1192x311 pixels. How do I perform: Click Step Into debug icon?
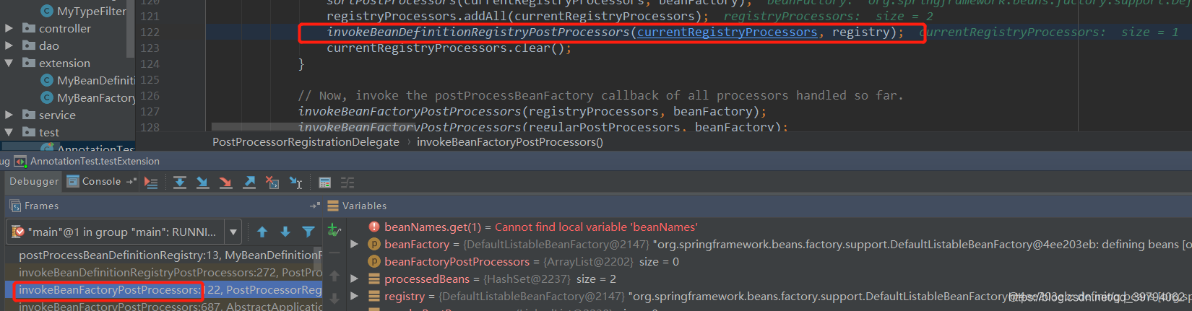(x=203, y=183)
